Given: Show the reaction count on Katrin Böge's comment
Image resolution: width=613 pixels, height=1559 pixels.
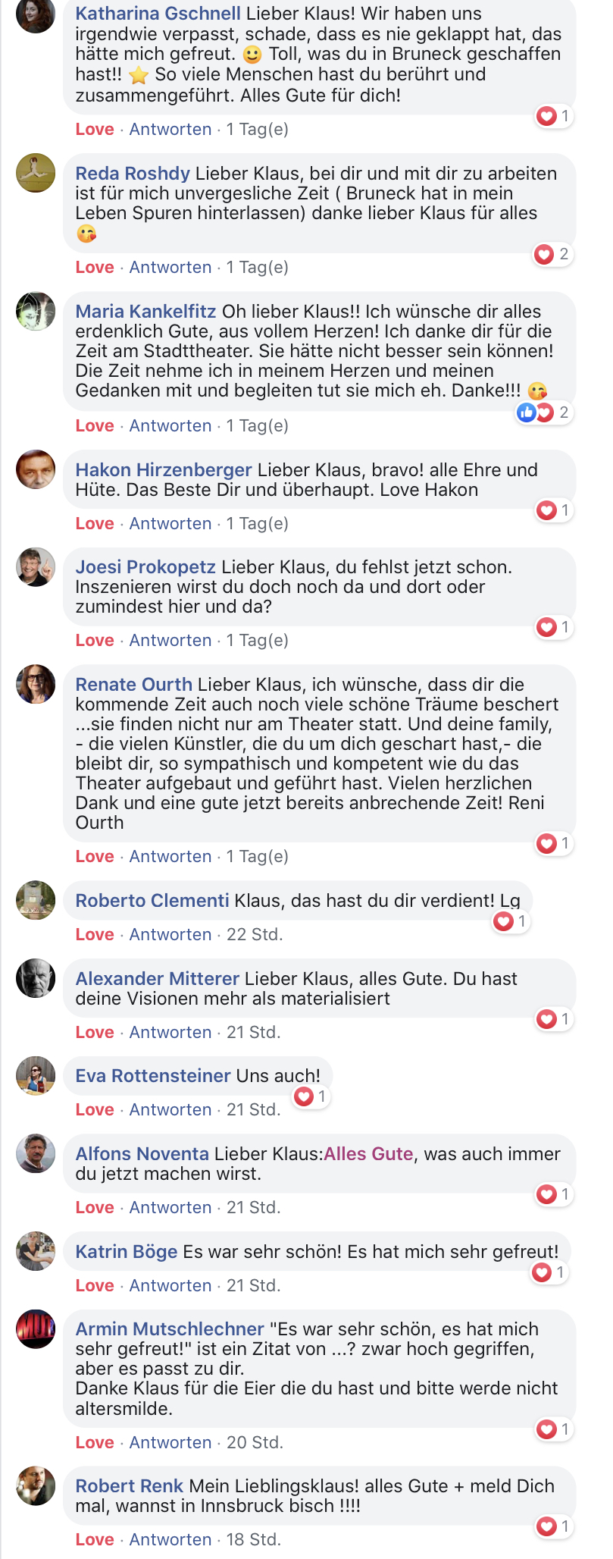Looking at the screenshot, I should click(549, 1272).
